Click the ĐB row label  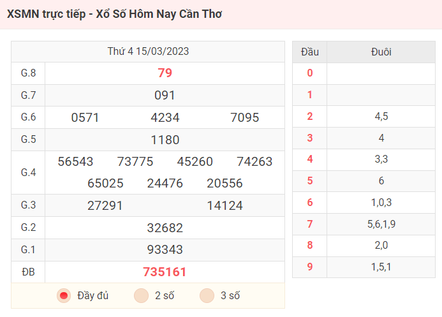pyautogui.click(x=28, y=272)
